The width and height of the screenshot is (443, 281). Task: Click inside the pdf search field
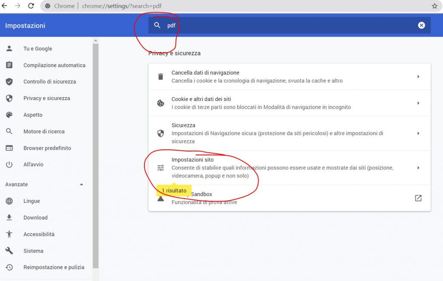tap(216, 25)
